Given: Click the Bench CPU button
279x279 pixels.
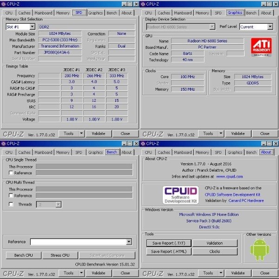Looking at the screenshot, I should 24,255.
